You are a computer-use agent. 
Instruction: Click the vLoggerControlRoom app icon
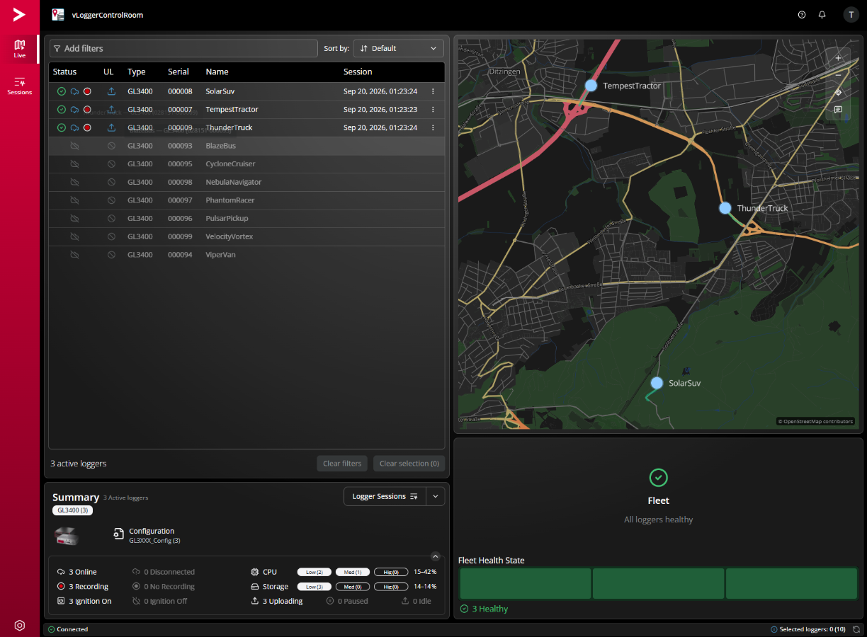tap(58, 14)
